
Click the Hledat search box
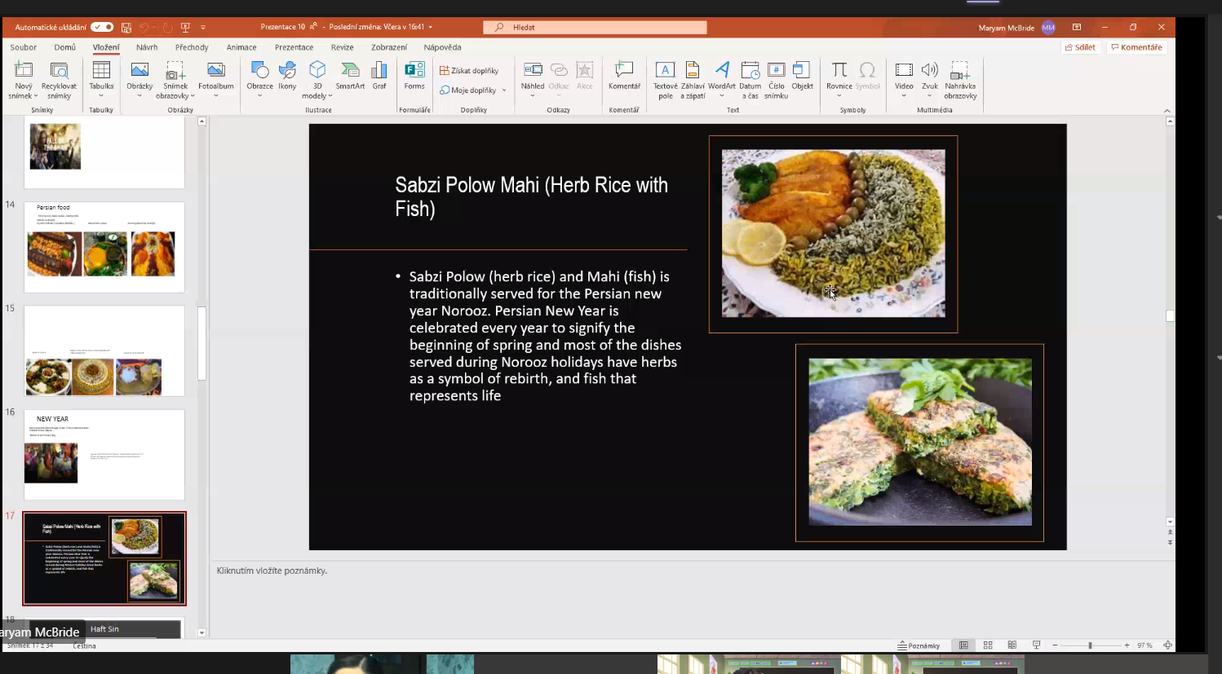(595, 27)
